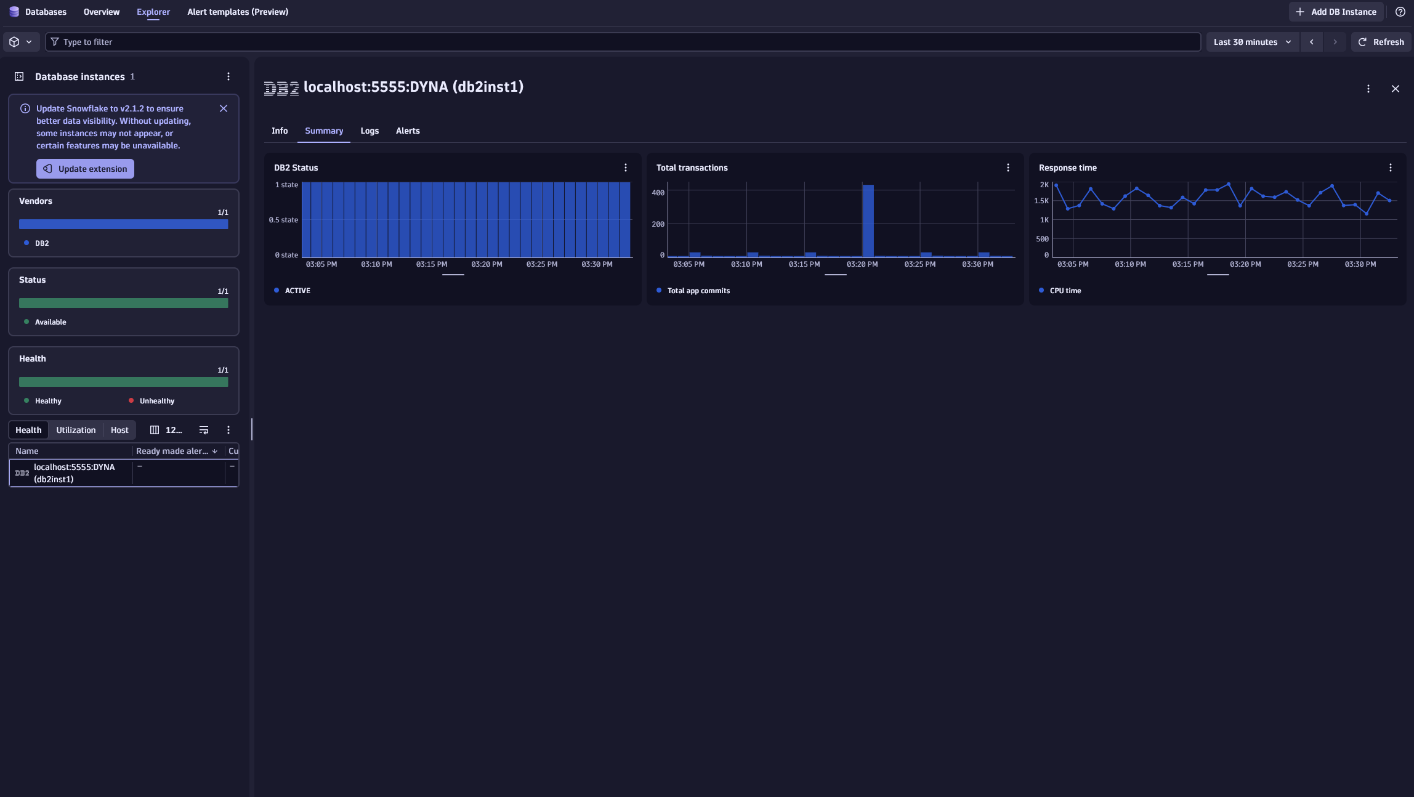The width and height of the screenshot is (1414, 797).
Task: Open the cube segment selector dropdown
Action: 20,42
